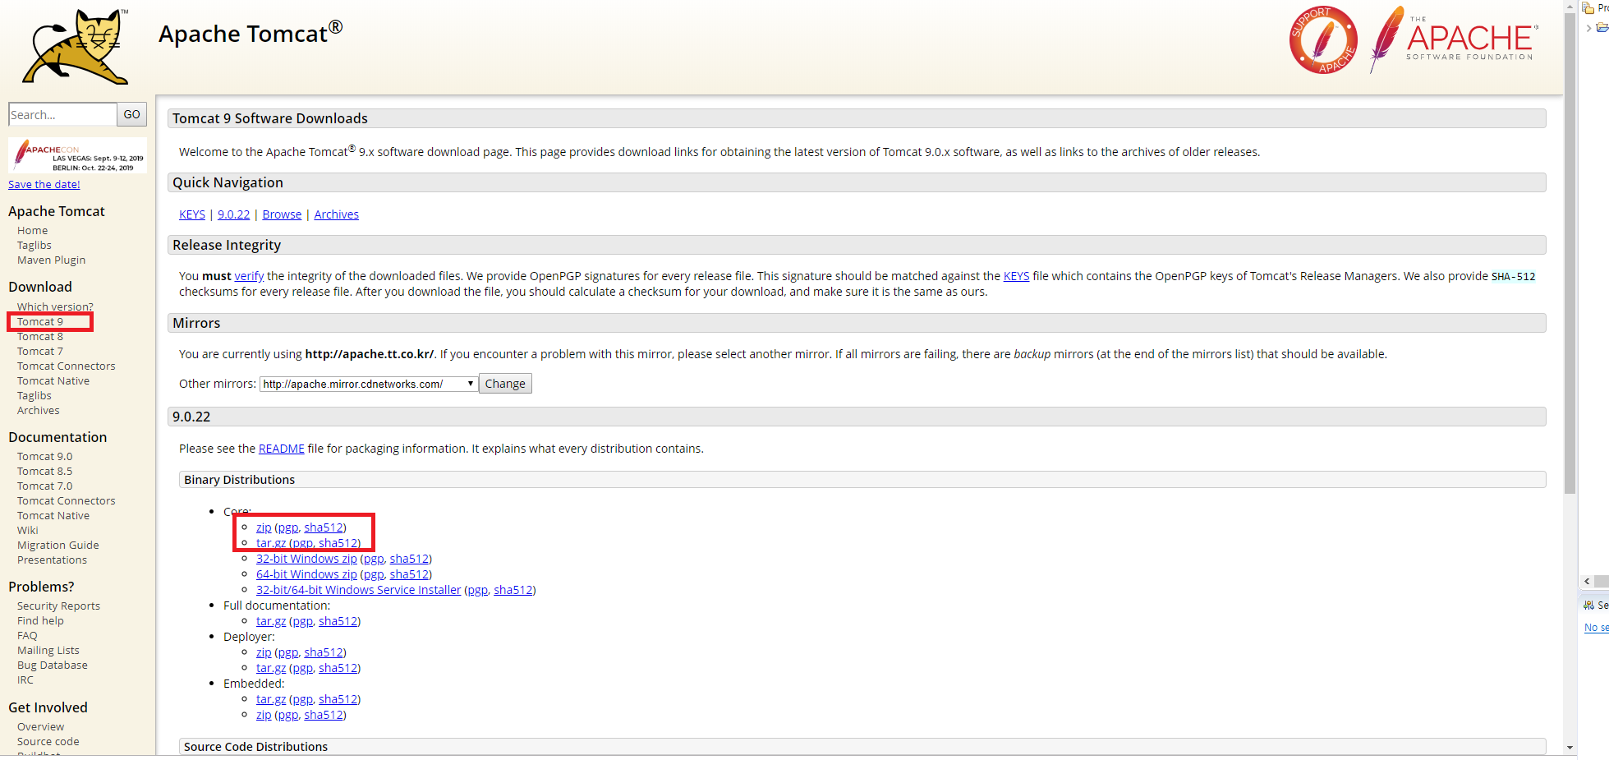The image size is (1609, 760).
Task: Select Tomcat 9 under Download
Action: 40,322
